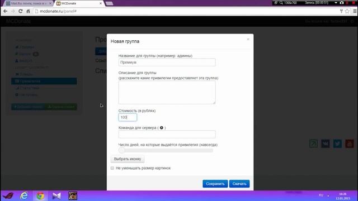Open the green share link icon
Image resolution: width=358 pixels, height=201 pixels.
tap(313, 144)
